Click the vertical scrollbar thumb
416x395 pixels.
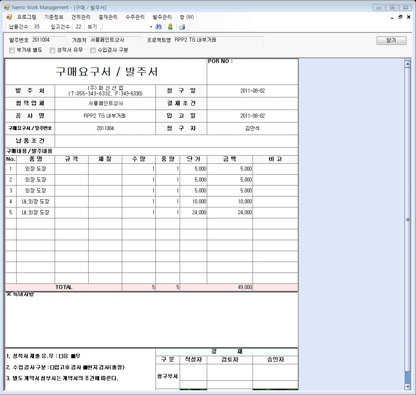(408, 220)
